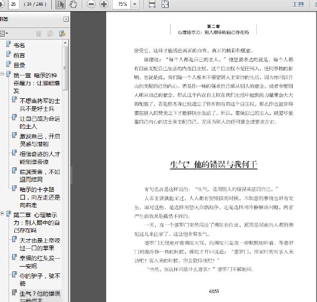The image size is (317, 302).
Task: Click the bookmarks panel scroll up arrow
Action: pos(65,43)
